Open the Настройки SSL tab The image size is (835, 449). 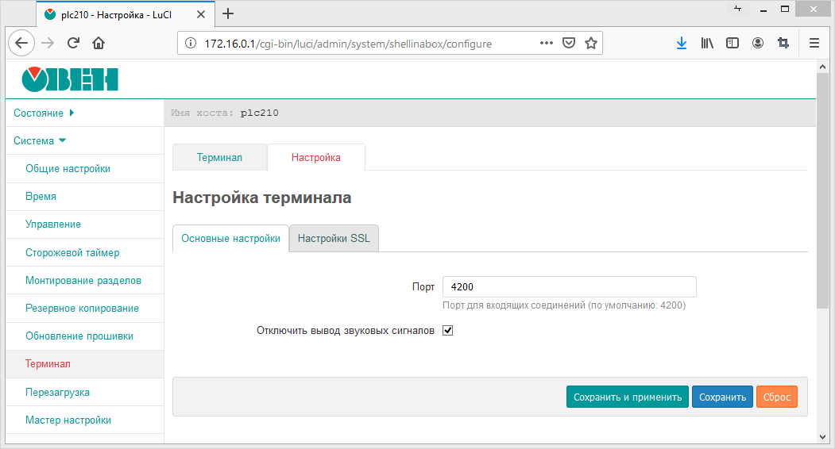tap(334, 239)
